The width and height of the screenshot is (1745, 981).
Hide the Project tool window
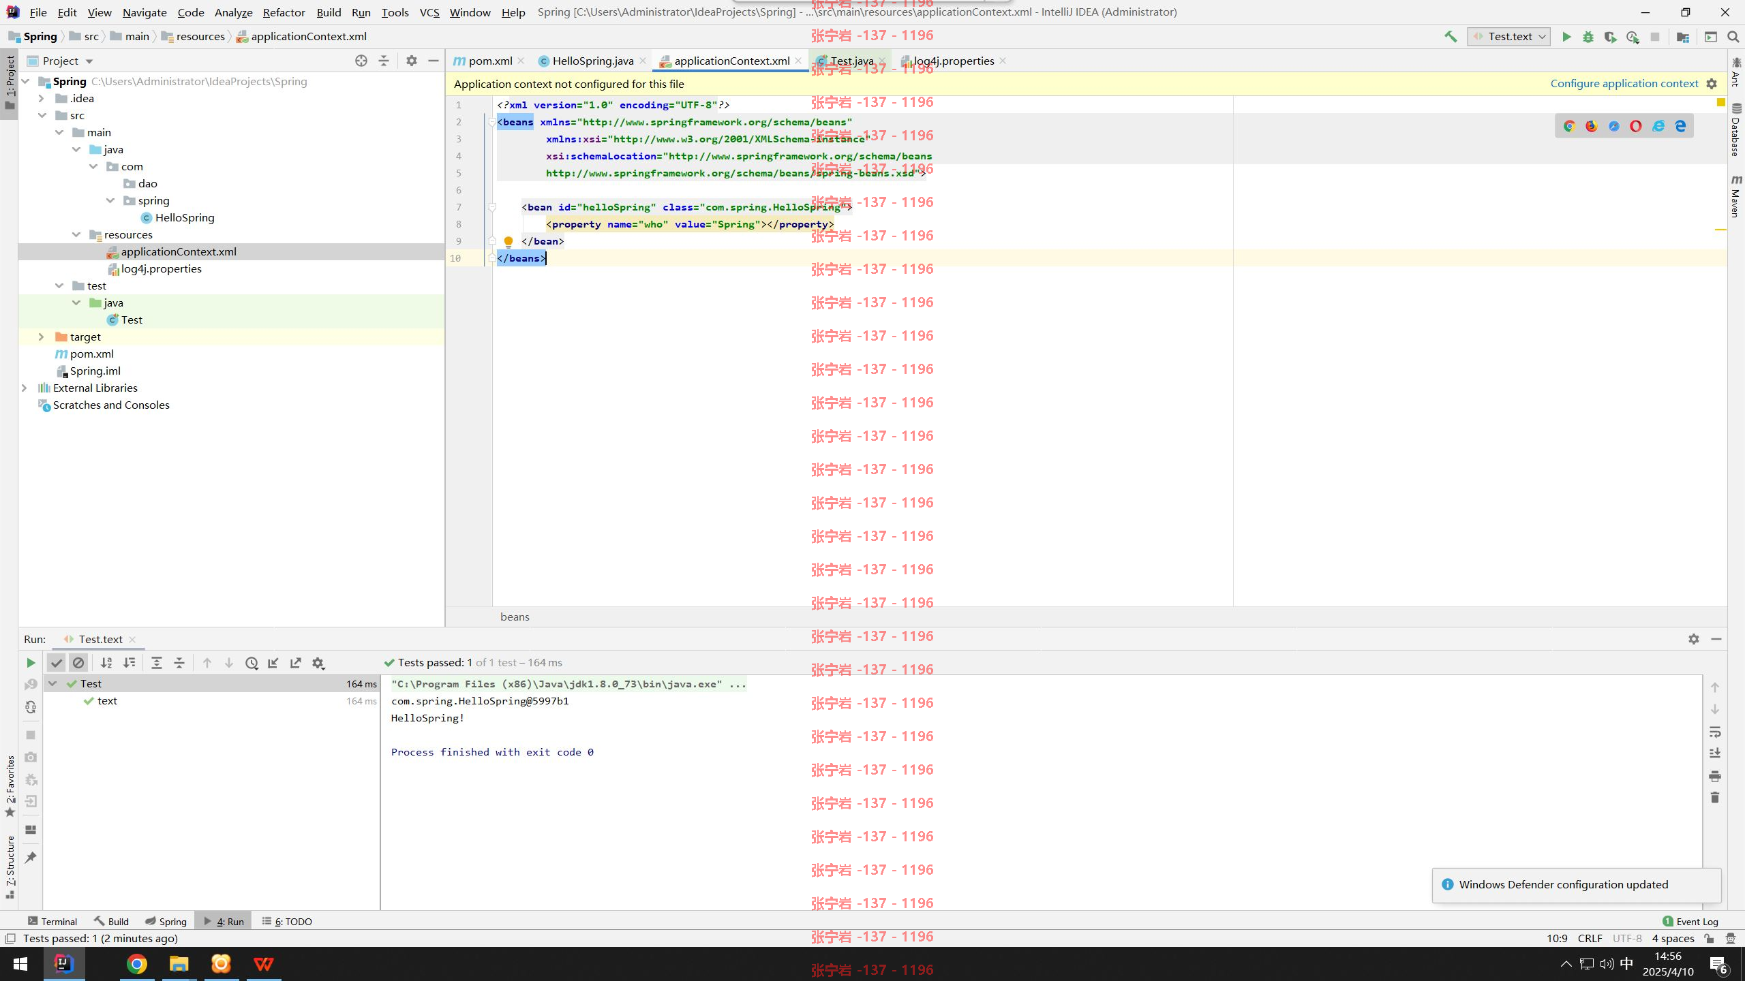coord(433,61)
